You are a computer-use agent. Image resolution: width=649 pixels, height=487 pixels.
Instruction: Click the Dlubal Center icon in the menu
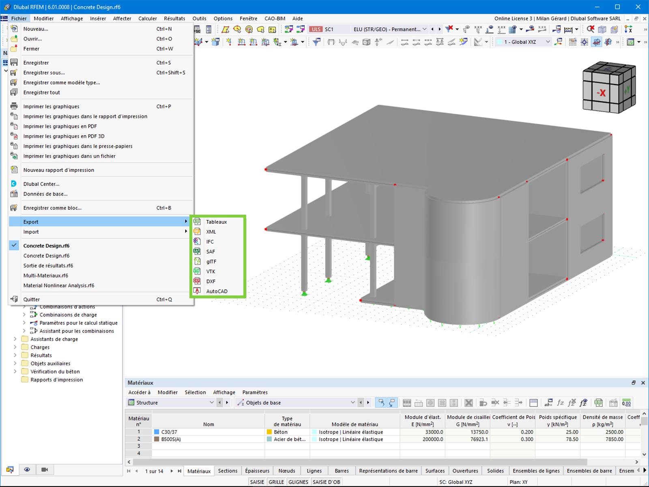pos(14,184)
